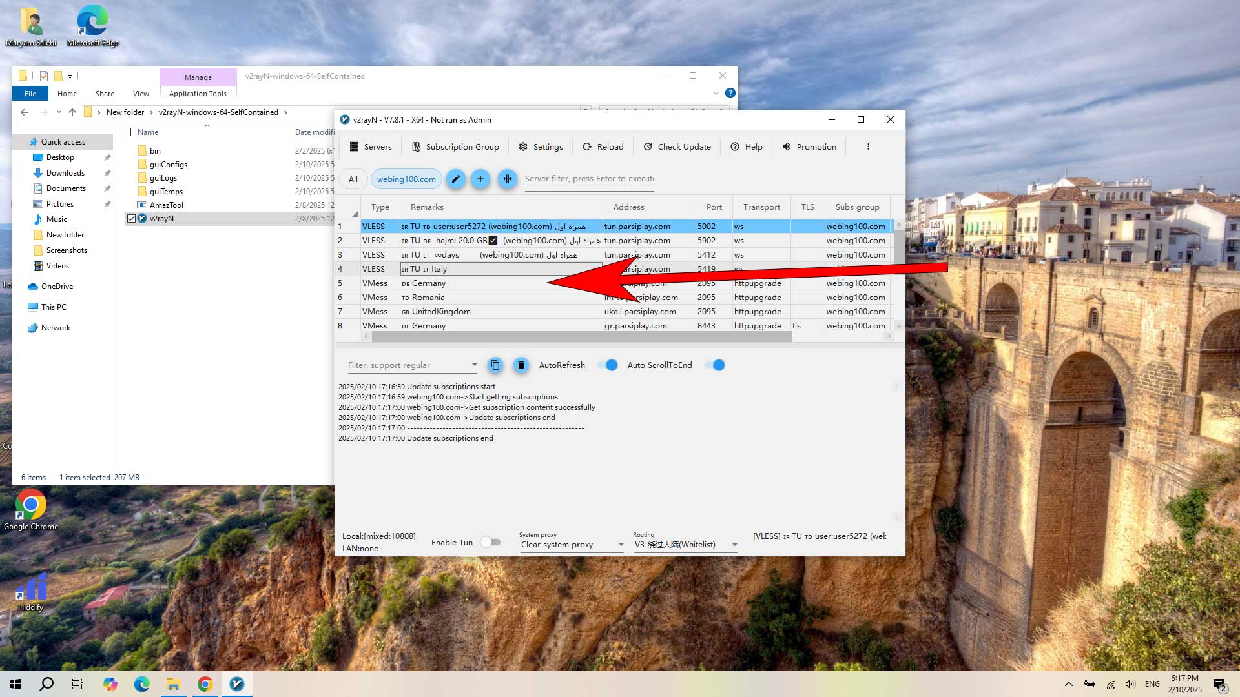Click Check Update in the v2rayN toolbar
The image size is (1240, 697).
pos(677,146)
